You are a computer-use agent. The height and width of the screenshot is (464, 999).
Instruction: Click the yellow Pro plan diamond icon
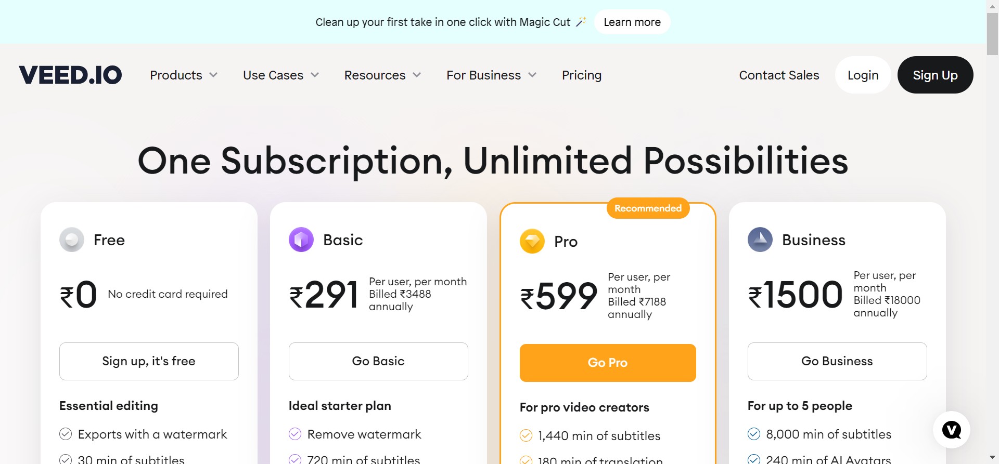[x=532, y=241]
